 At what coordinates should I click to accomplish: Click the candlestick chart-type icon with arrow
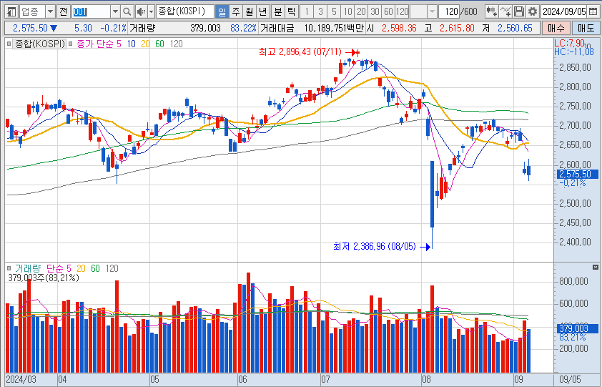point(491,12)
